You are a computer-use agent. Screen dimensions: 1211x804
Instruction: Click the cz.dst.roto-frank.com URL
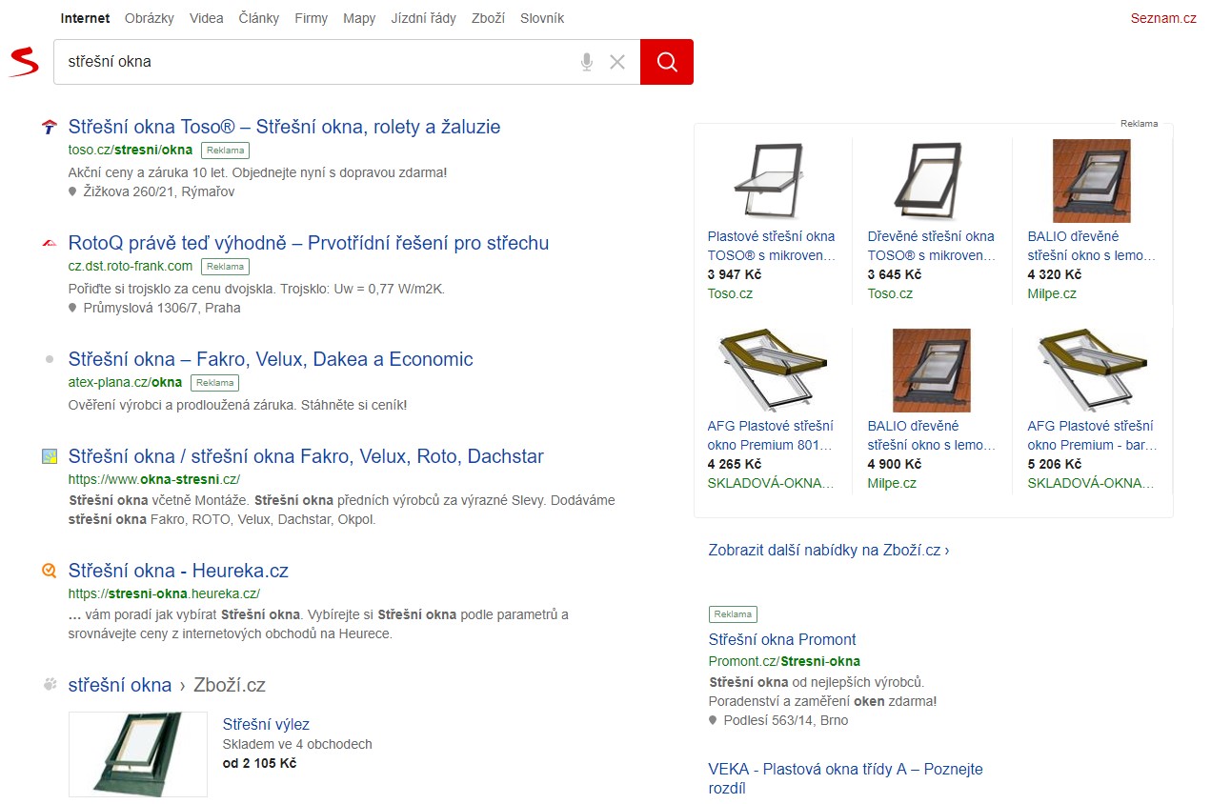click(131, 266)
